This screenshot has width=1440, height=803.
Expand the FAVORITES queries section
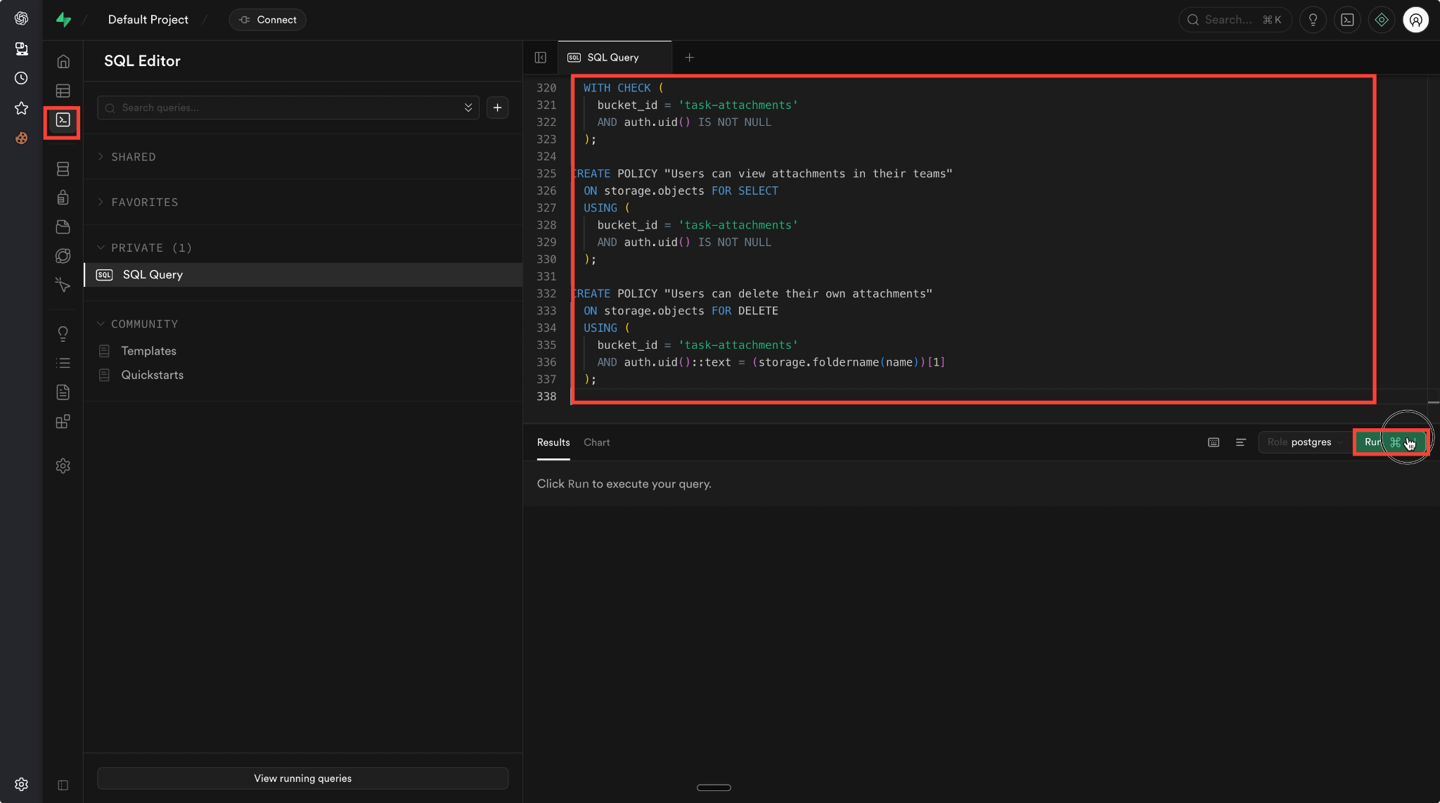144,203
